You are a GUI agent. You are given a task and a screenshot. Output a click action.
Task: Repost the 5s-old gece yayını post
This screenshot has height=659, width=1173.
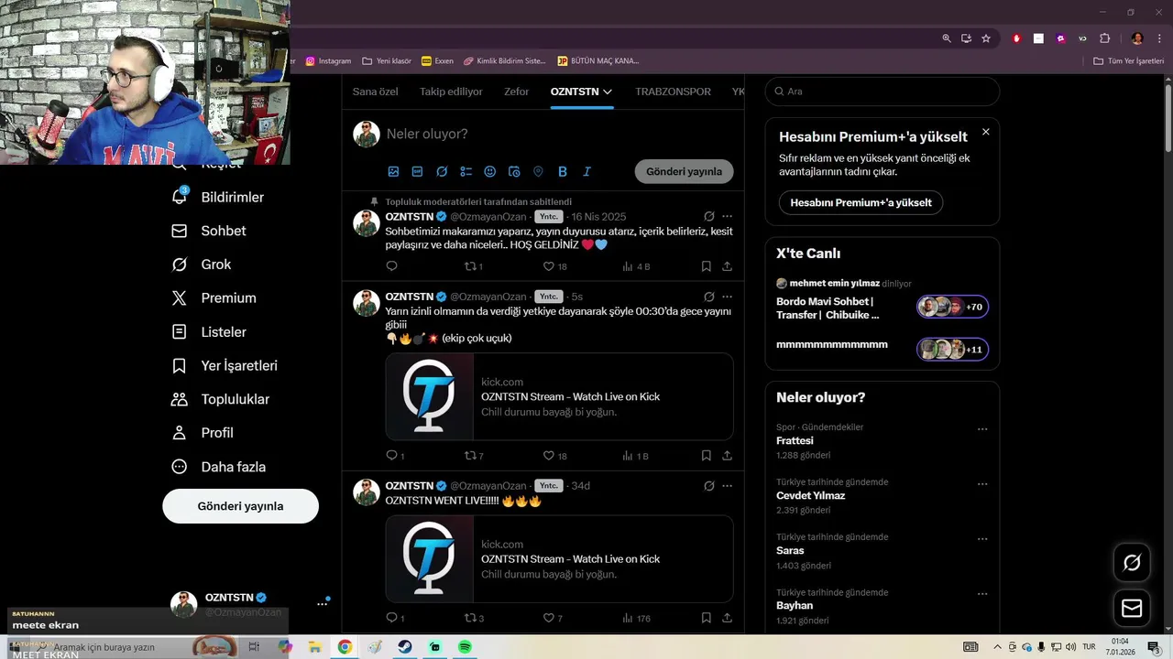point(474,456)
